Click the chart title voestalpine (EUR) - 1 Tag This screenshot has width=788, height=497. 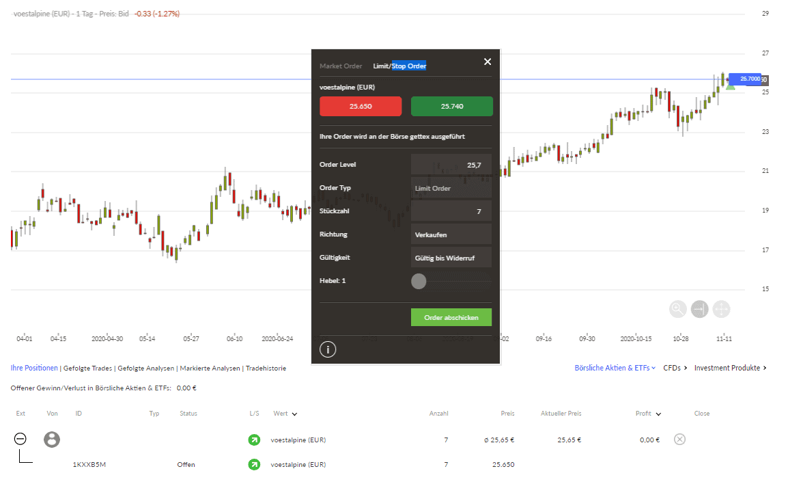coord(53,14)
